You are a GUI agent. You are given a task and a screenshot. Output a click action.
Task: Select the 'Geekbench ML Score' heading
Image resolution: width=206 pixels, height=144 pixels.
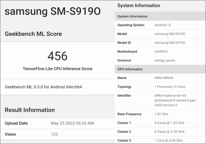[x=33, y=34]
